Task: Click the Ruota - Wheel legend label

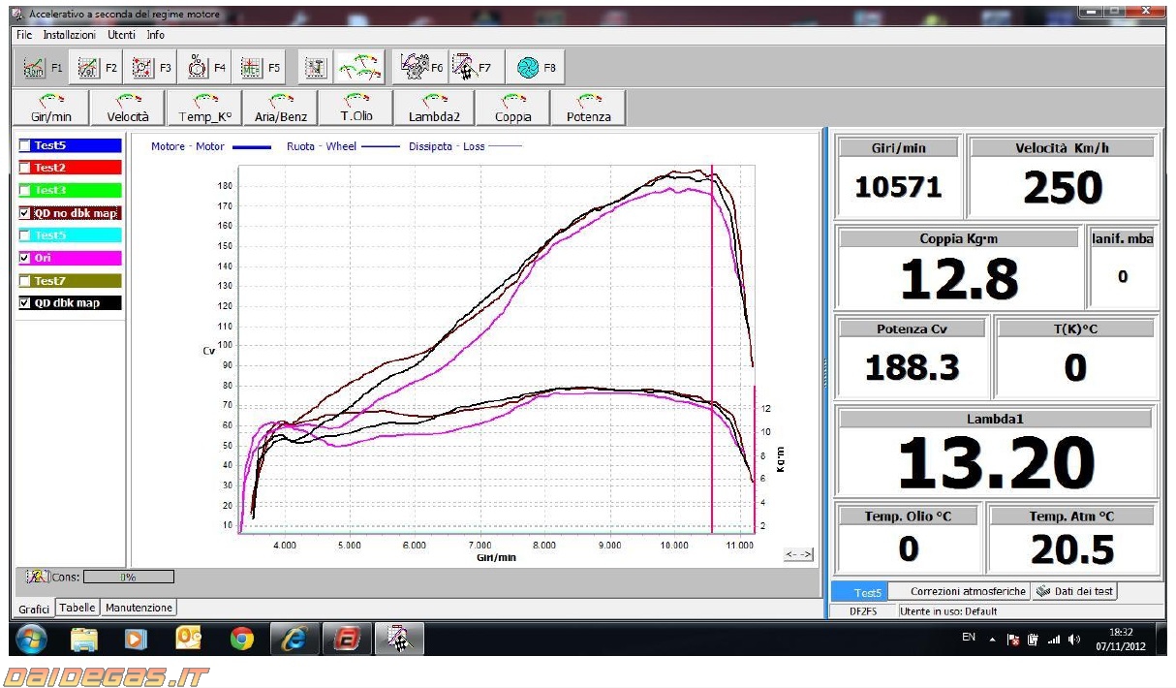Action: (322, 146)
